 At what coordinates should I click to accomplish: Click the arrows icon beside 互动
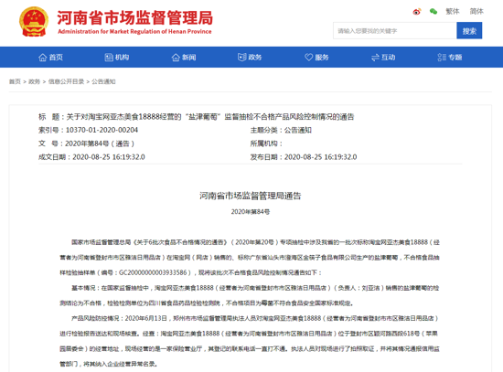[x=375, y=58]
